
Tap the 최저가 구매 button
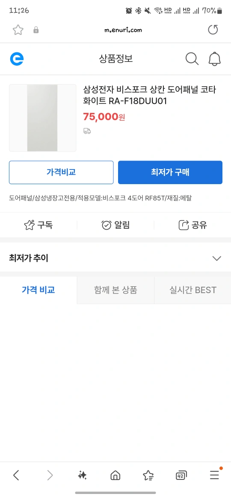point(170,173)
